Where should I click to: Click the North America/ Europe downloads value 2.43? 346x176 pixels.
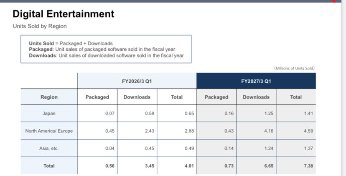[x=150, y=131]
